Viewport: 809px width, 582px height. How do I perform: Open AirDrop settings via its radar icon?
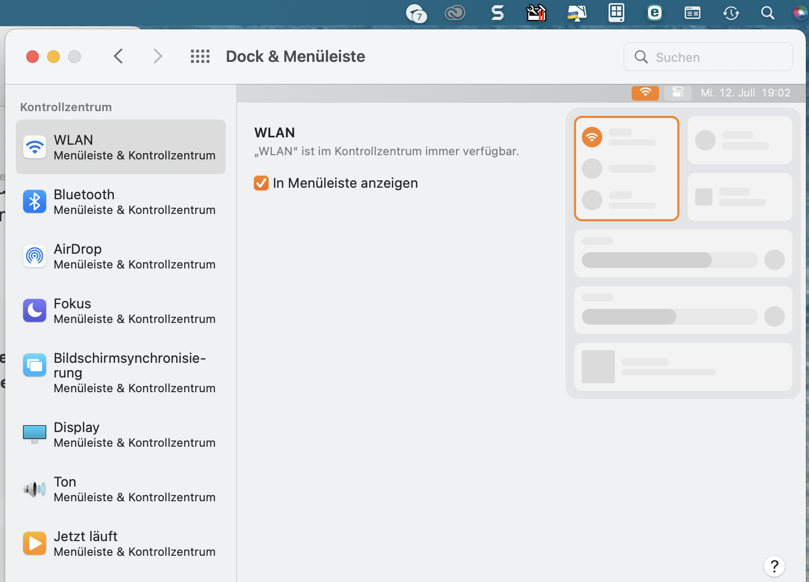pyautogui.click(x=35, y=256)
